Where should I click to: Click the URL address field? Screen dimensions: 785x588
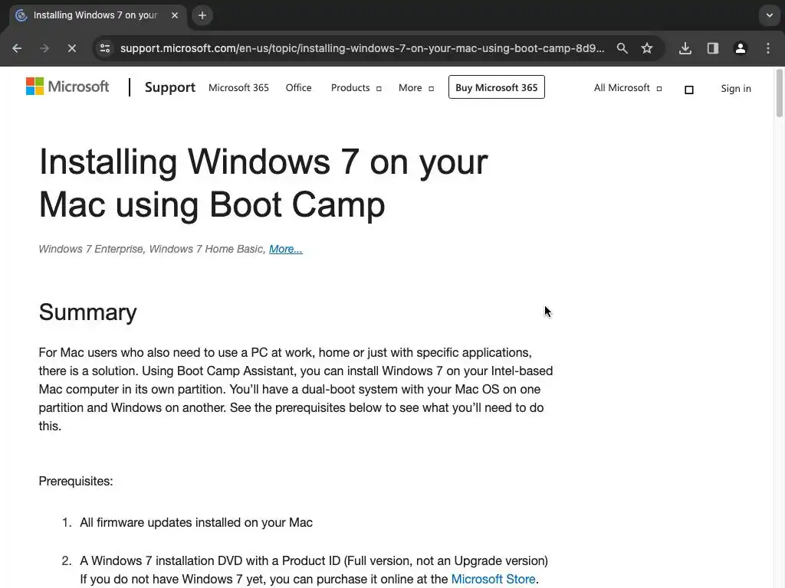pyautogui.click(x=362, y=48)
